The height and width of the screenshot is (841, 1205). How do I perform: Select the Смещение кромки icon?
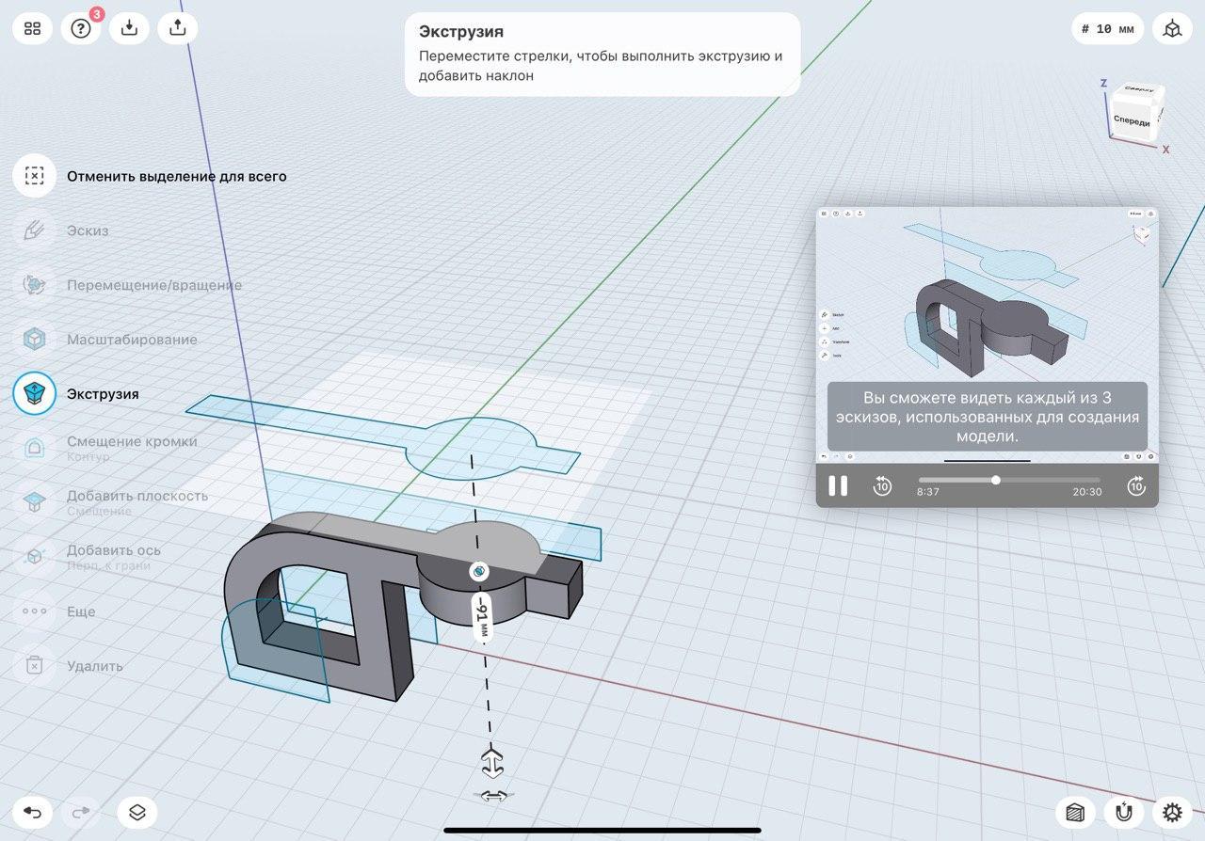tap(35, 448)
